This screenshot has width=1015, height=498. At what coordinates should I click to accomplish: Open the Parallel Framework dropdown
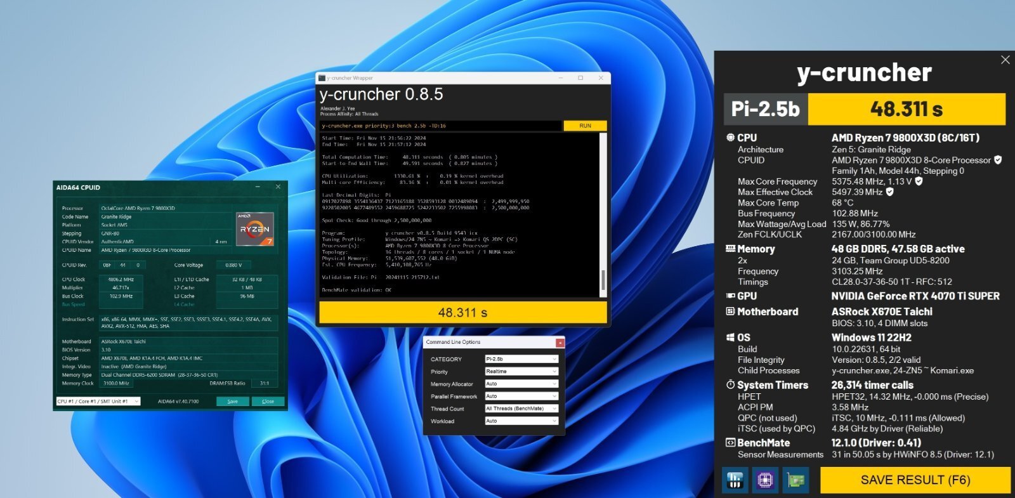click(x=521, y=396)
